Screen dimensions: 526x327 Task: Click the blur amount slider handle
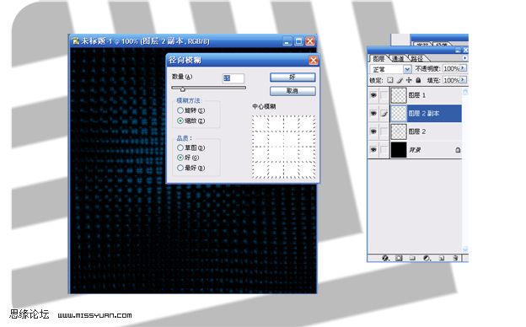[182, 88]
